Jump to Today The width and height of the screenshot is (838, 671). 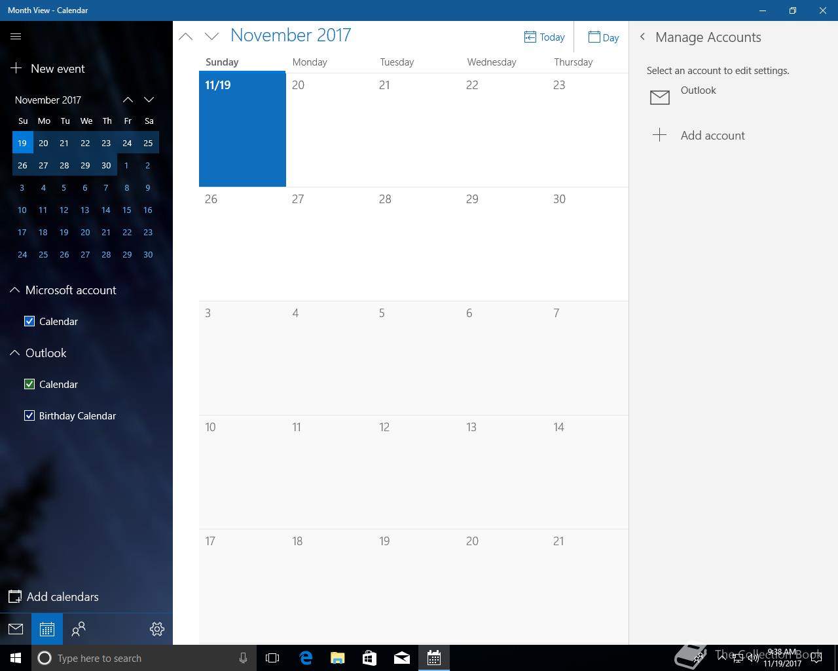tap(545, 37)
